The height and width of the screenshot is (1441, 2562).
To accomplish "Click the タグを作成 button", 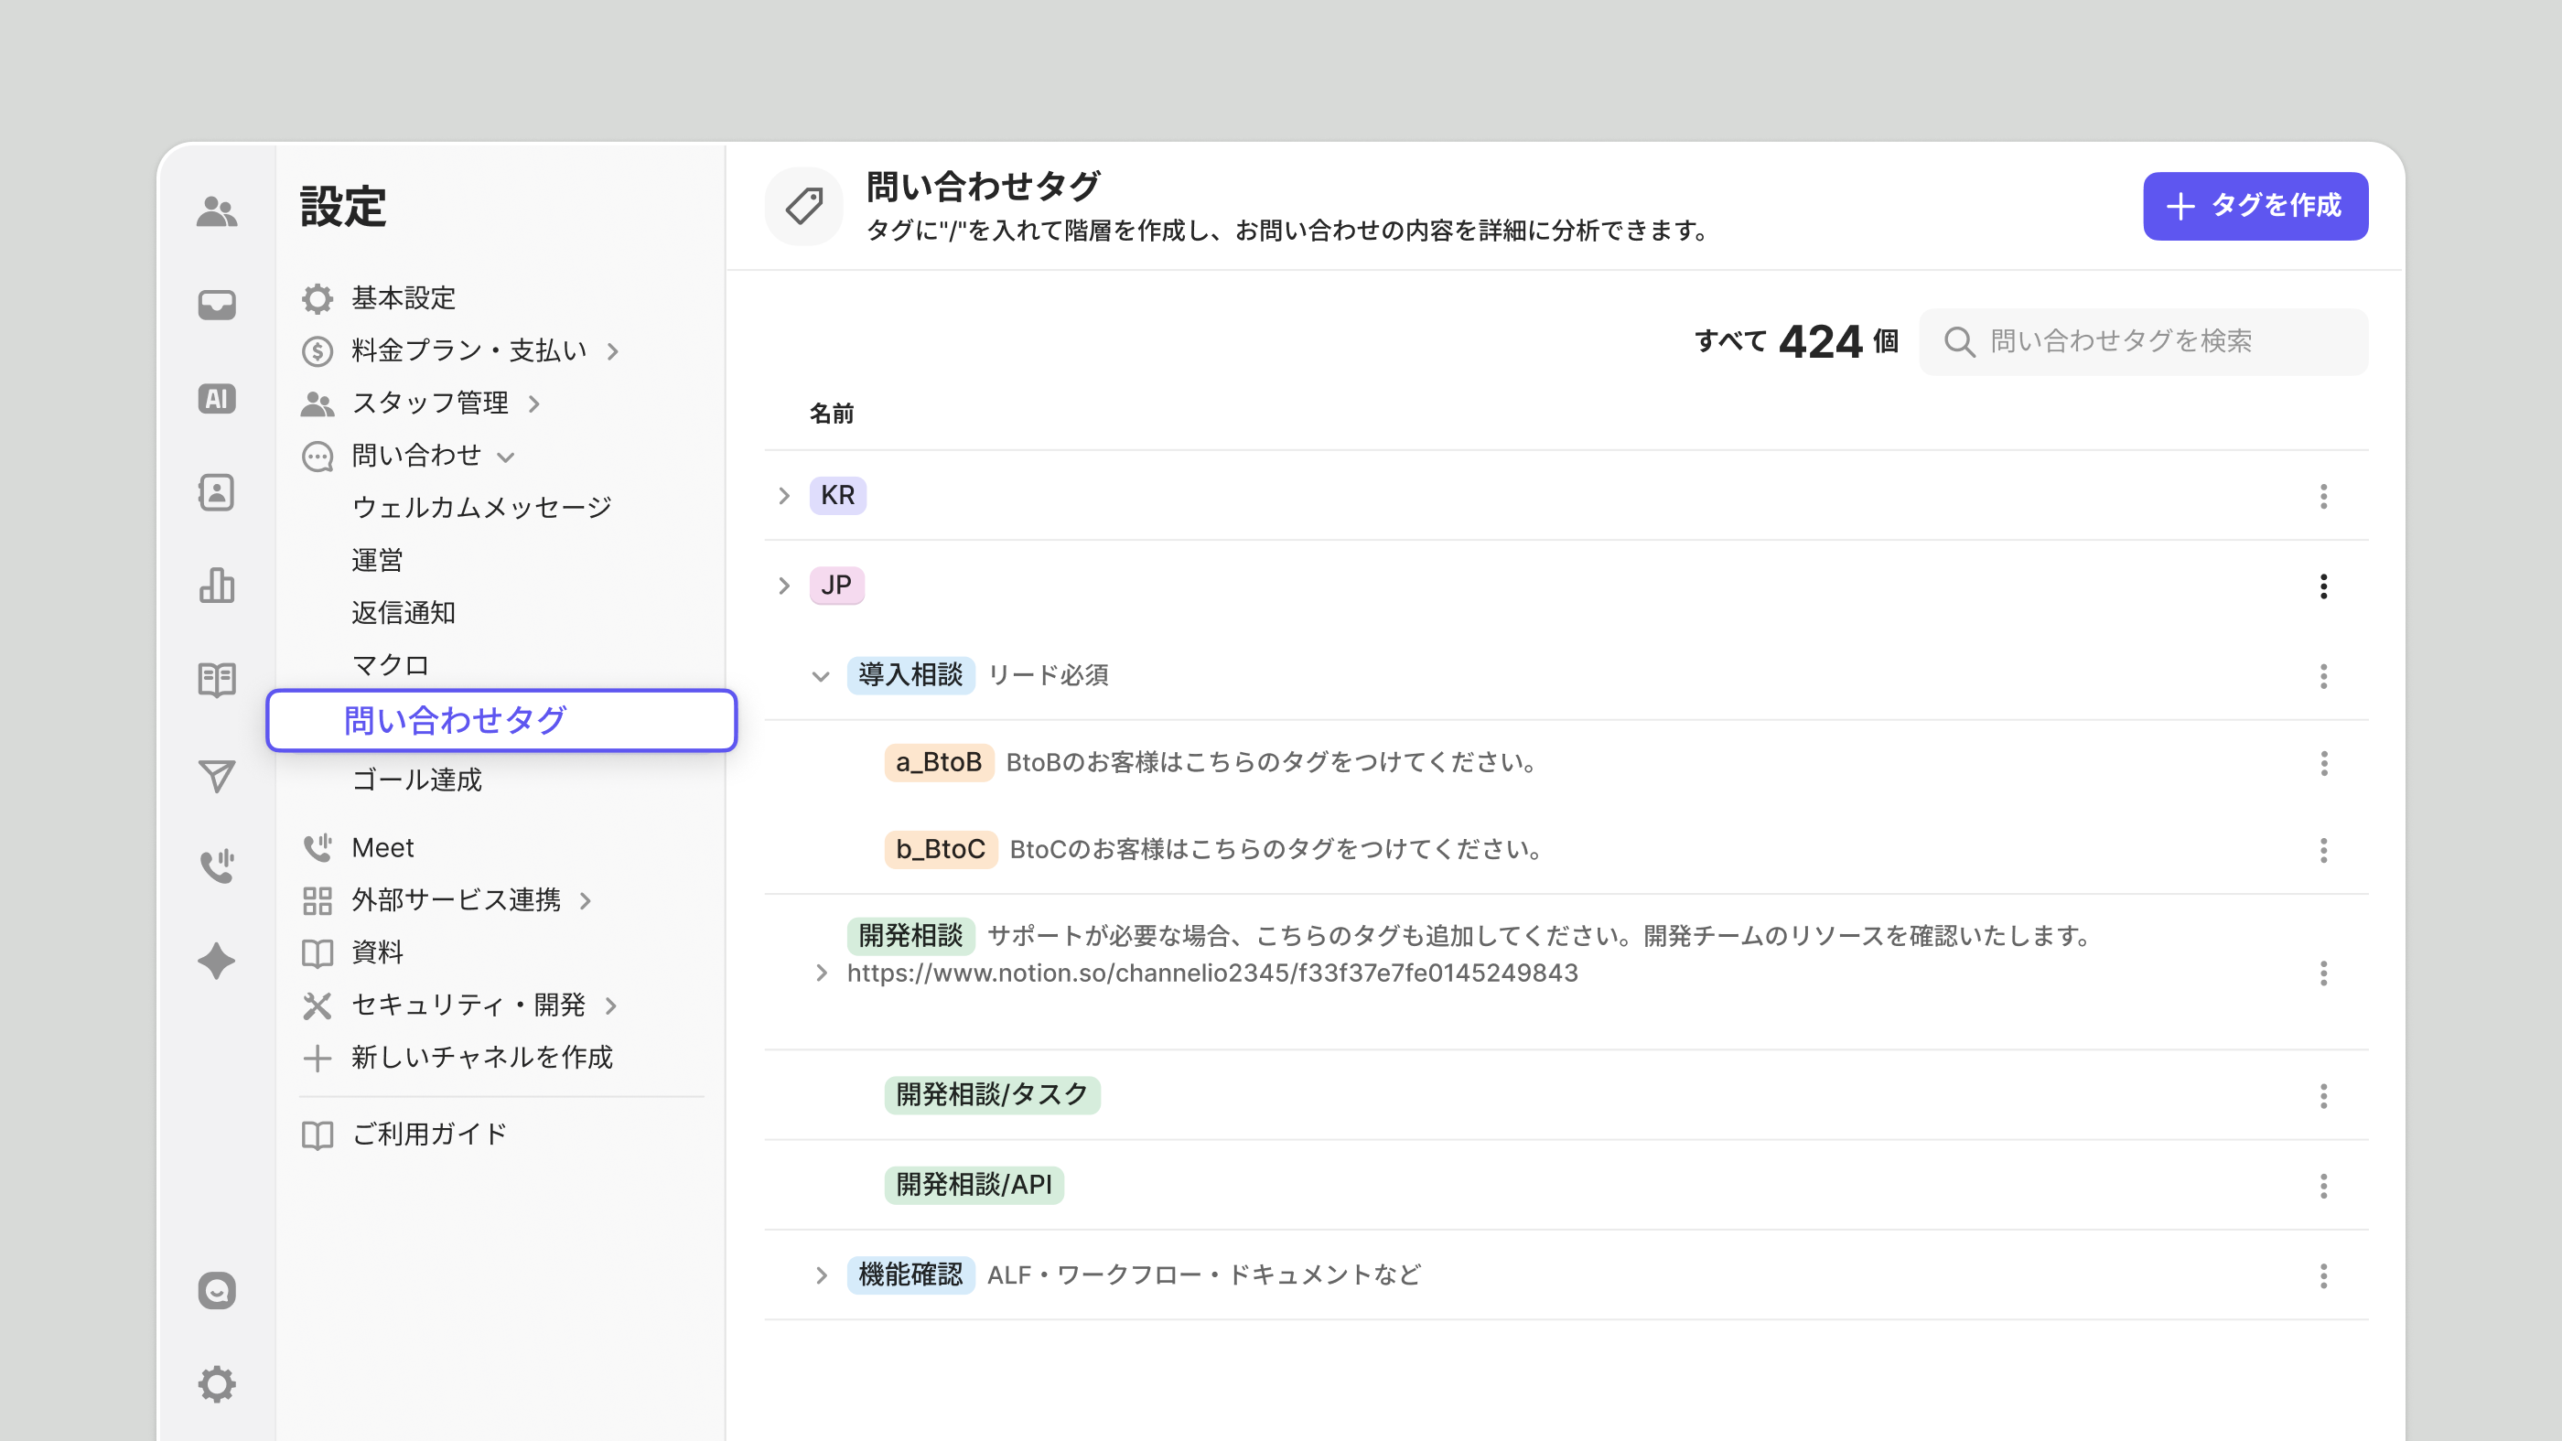I will point(2255,206).
